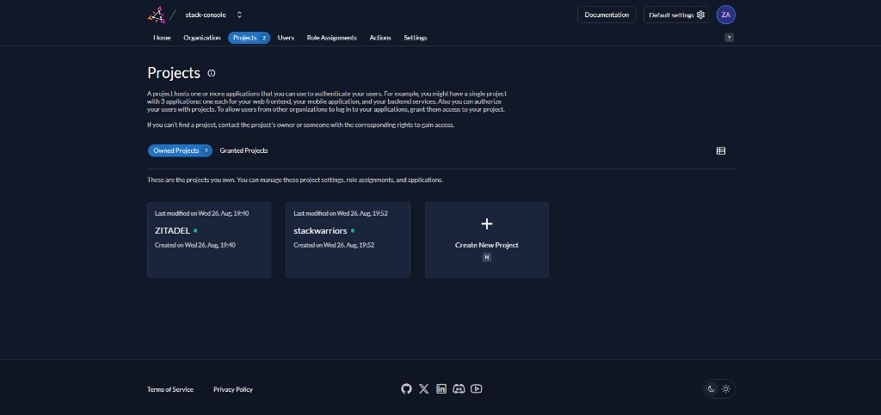Click the N shortcut key badge
Image resolution: width=881 pixels, height=415 pixels.
tap(487, 258)
